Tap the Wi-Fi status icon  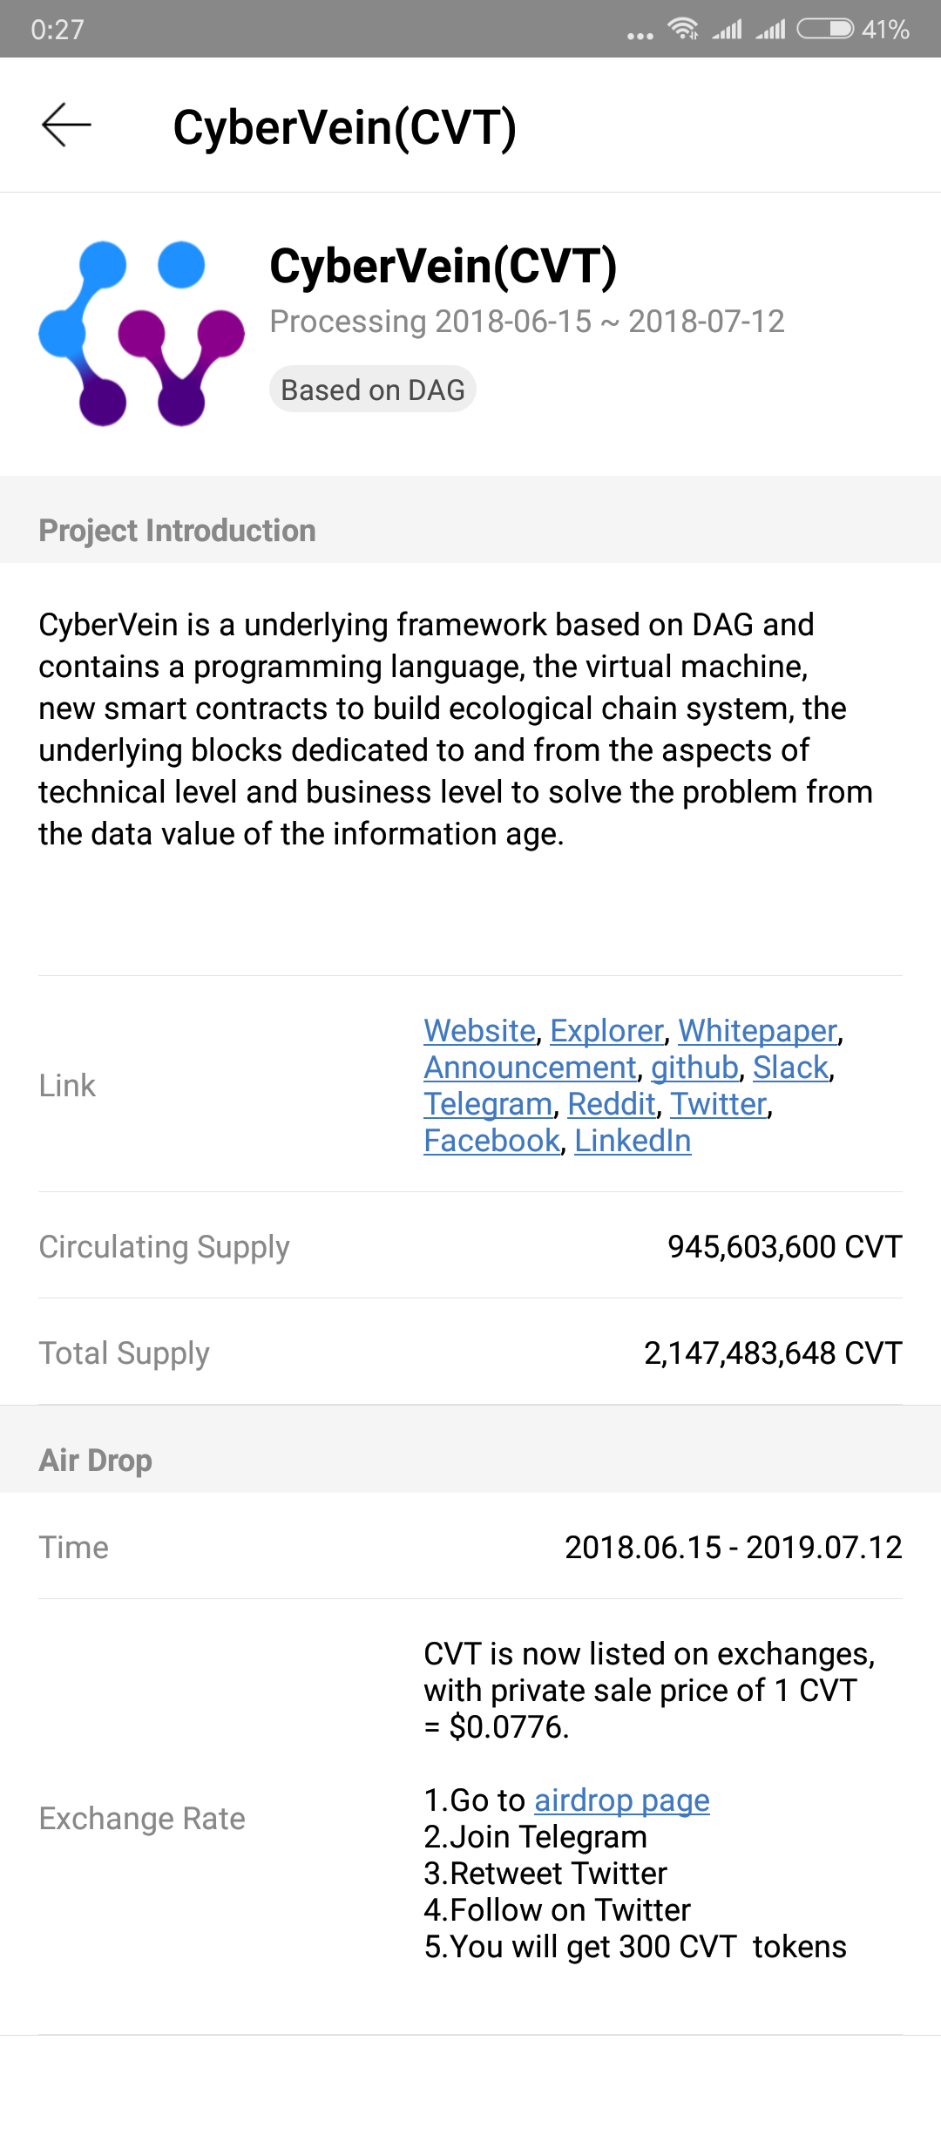coord(683,29)
